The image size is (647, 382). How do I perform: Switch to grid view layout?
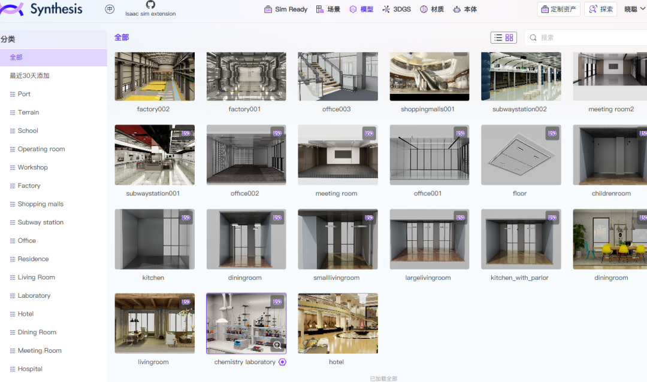pos(509,38)
